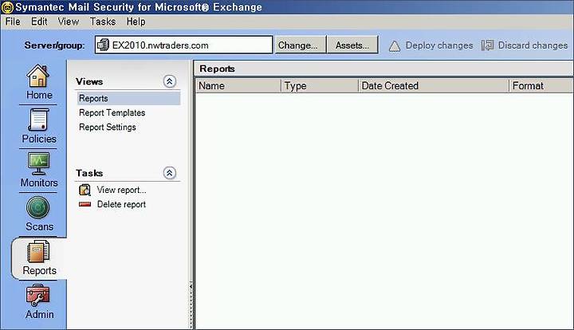Sort reports by Date Created column

[434, 85]
